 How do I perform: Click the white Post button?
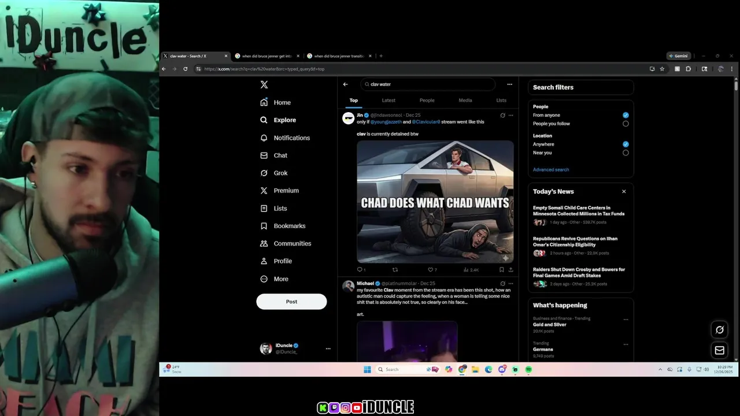tap(291, 302)
